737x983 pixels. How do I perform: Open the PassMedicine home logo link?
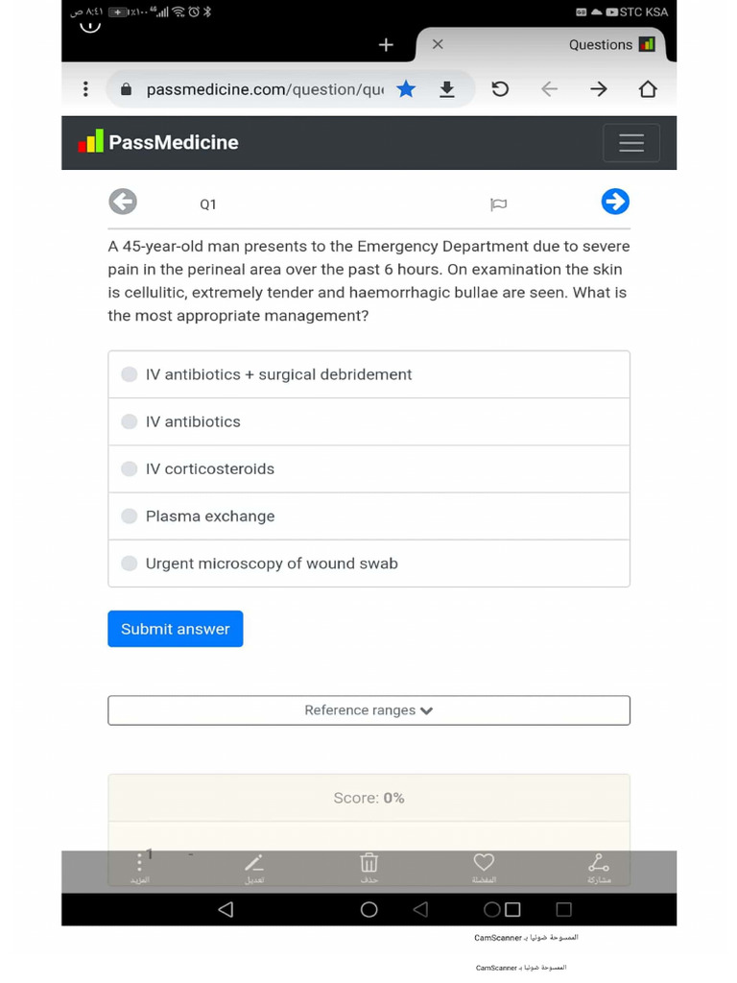158,142
